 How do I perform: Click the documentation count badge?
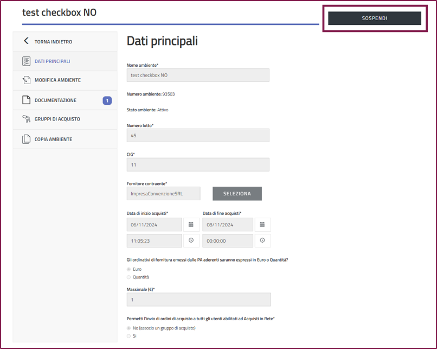tap(107, 100)
